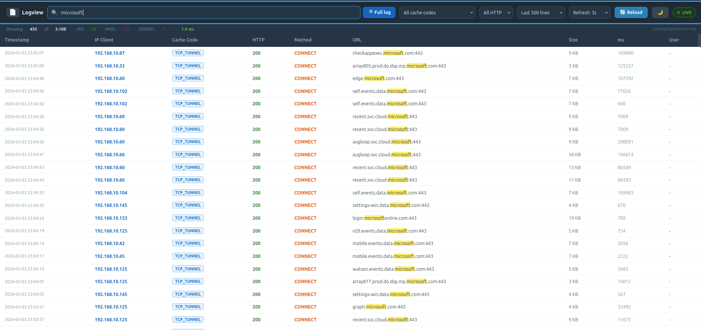Image resolution: width=701 pixels, height=330 pixels.
Task: Select URL array805.prod.do.dsp.mp.microsoft.com:443
Action: [399, 66]
